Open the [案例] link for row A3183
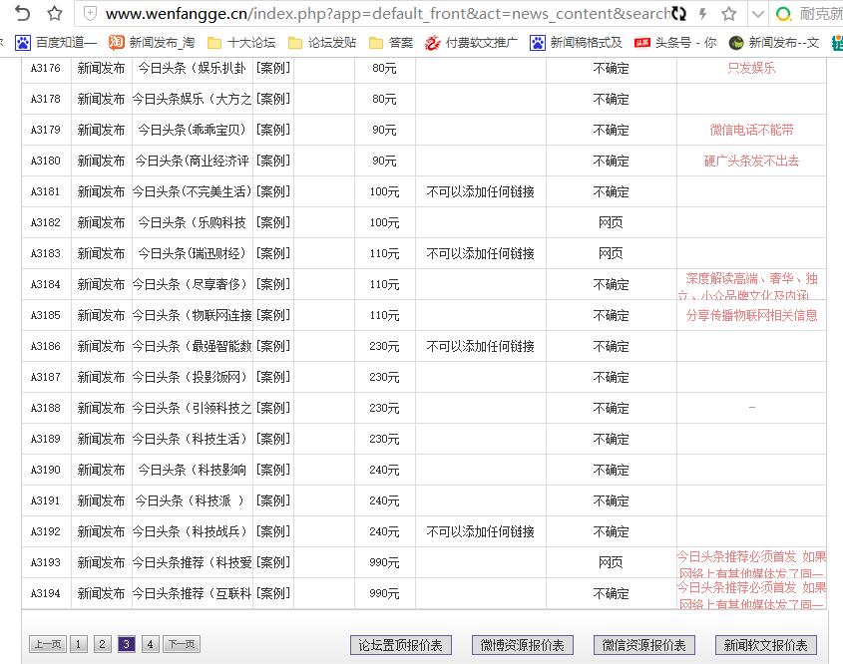 [x=272, y=253]
